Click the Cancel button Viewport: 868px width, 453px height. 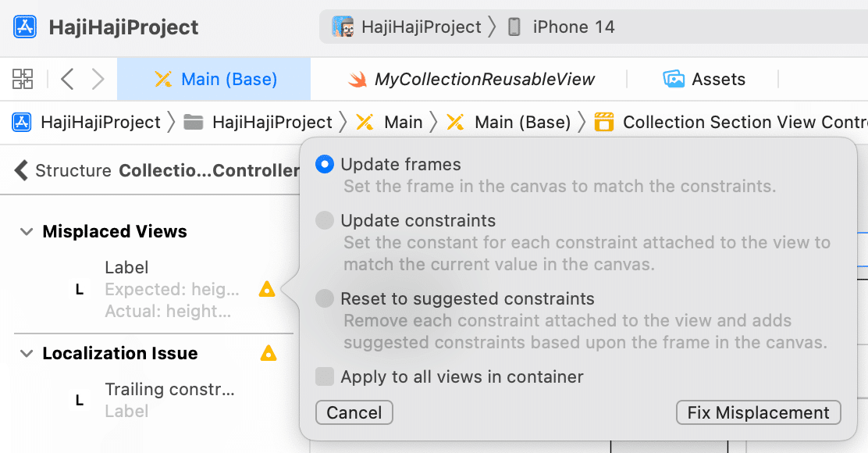pyautogui.click(x=354, y=412)
